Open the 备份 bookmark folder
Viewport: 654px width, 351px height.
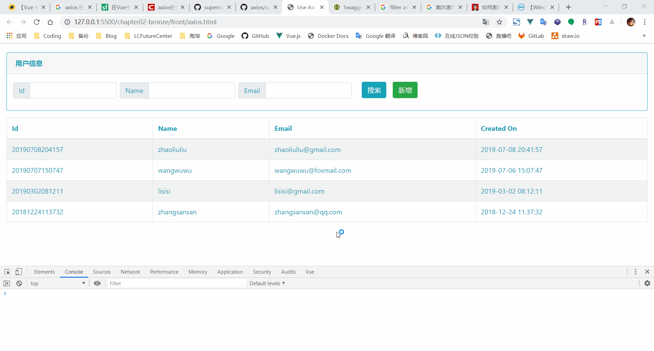click(x=79, y=36)
